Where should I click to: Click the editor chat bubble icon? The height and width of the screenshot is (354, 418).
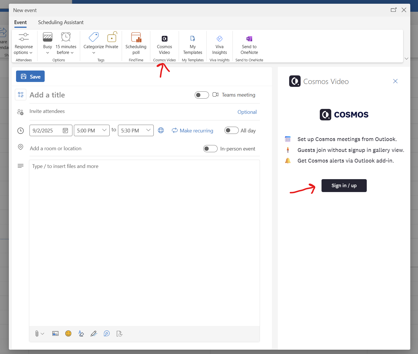(x=107, y=334)
